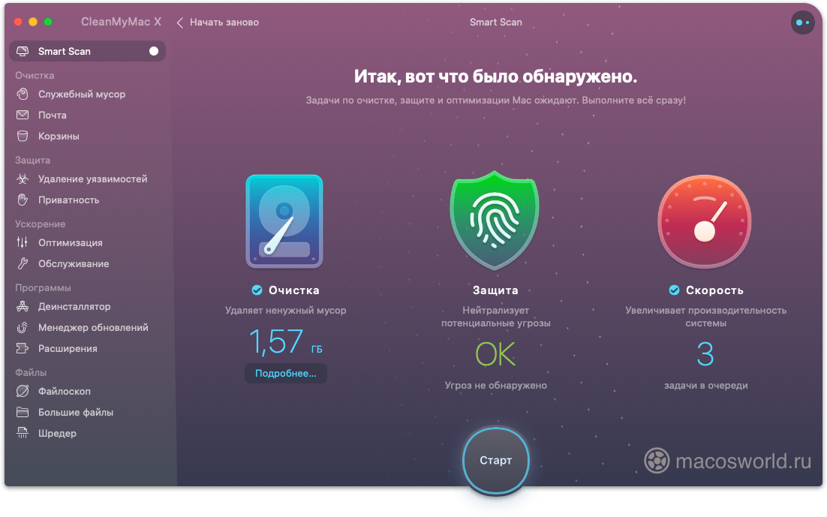
Task: Open the Почта module
Action: coord(53,115)
